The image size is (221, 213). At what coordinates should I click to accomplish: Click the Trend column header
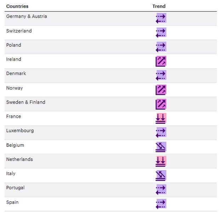click(x=159, y=6)
